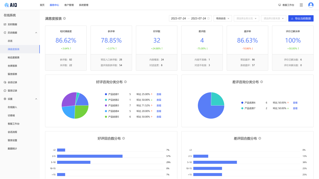This screenshot has height=179, width=319.
Task: Click the clock icon in date range
Action: 208,18
